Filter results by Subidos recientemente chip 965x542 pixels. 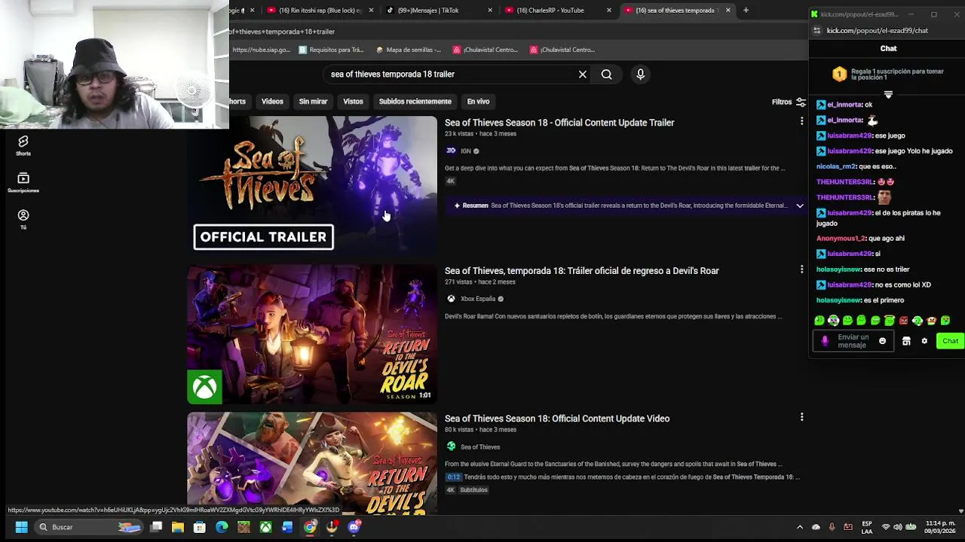pyautogui.click(x=415, y=102)
